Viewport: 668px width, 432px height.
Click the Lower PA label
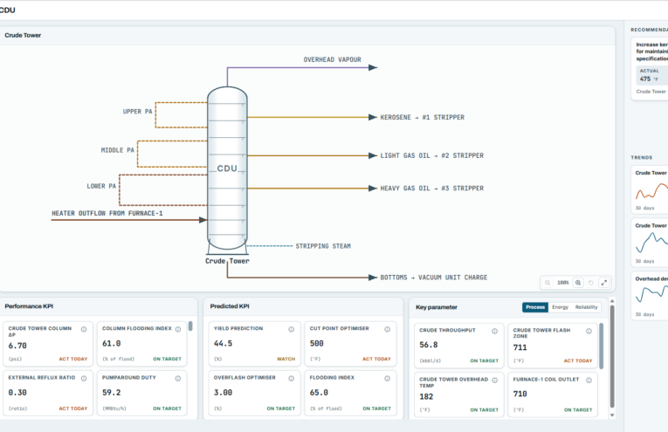click(101, 186)
